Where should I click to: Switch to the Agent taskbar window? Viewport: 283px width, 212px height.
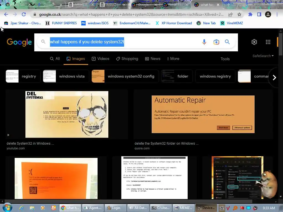pyautogui.click(x=93, y=208)
